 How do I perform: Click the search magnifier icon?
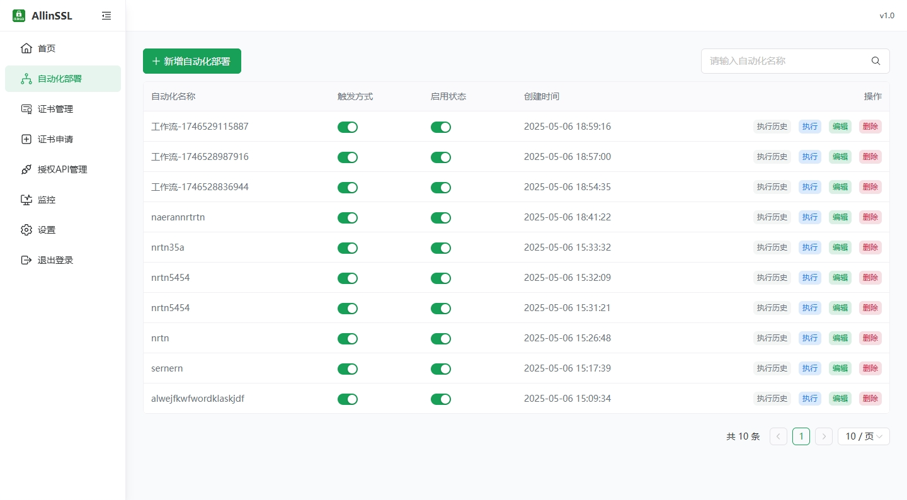[876, 61]
